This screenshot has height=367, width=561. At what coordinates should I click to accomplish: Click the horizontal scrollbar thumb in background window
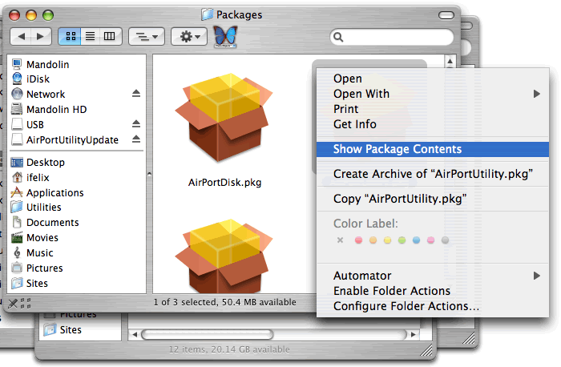pos(208,335)
